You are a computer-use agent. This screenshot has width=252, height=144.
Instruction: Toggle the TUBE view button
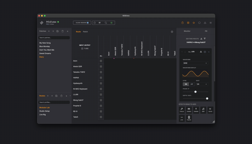(85, 49)
